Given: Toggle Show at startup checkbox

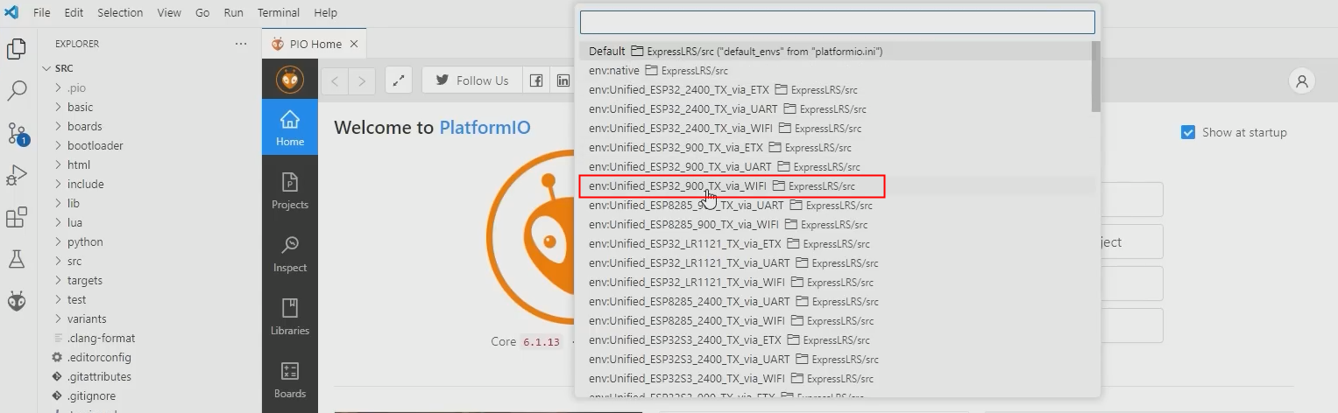Looking at the screenshot, I should tap(1188, 132).
